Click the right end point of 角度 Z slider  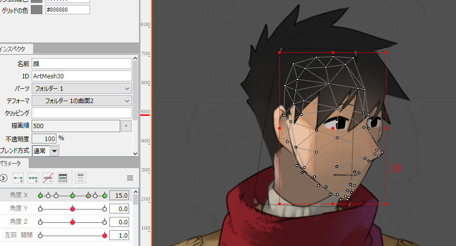pos(105,222)
